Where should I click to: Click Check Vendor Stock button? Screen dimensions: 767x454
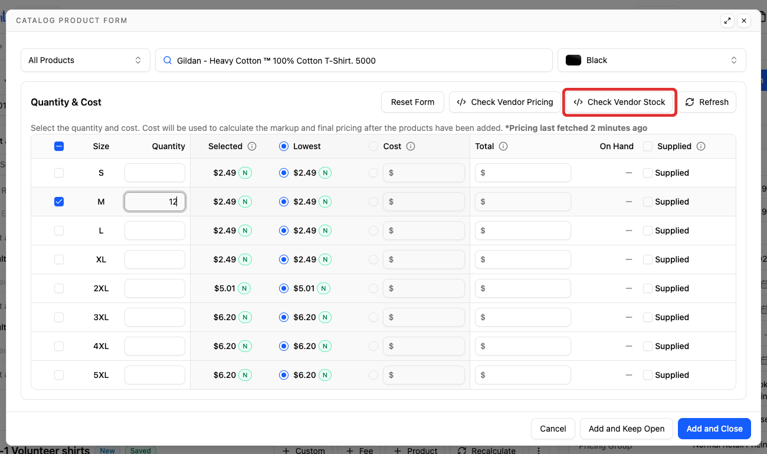coord(619,102)
